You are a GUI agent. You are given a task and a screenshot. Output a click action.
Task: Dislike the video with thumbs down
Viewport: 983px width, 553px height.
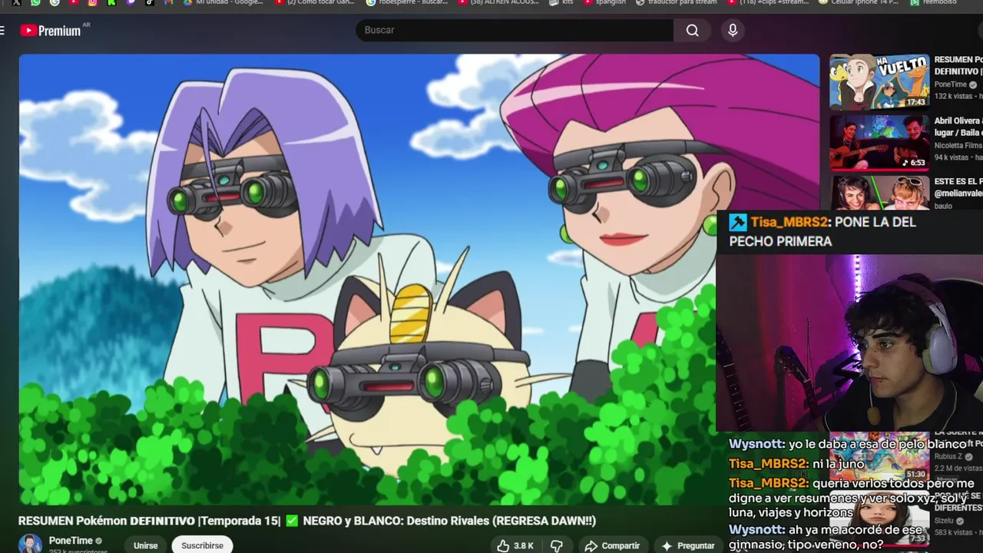pos(557,545)
